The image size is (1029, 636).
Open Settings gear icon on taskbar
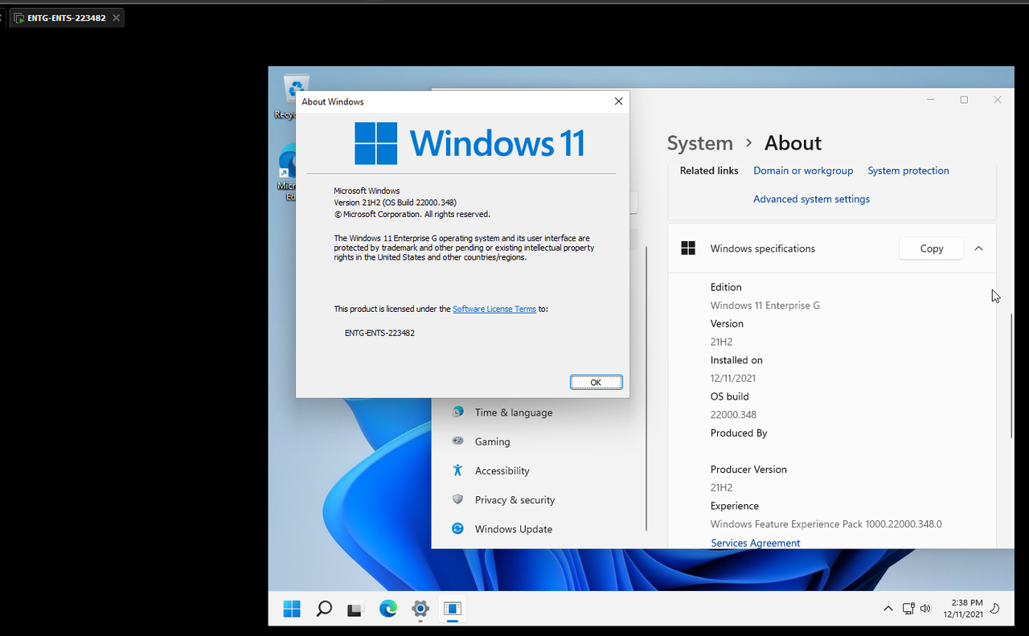click(x=420, y=609)
